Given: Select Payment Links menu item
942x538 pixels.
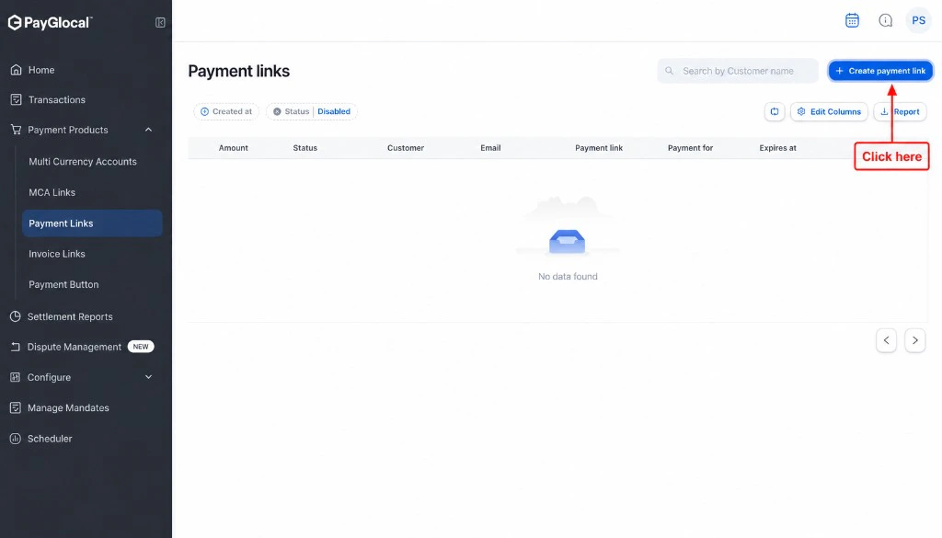Looking at the screenshot, I should click(92, 223).
